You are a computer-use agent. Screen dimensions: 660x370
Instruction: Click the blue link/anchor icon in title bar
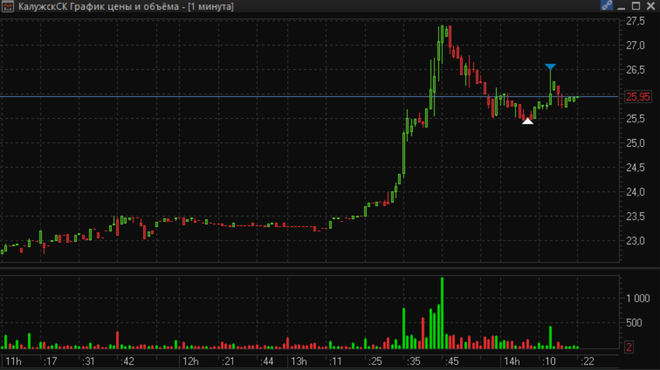point(606,6)
